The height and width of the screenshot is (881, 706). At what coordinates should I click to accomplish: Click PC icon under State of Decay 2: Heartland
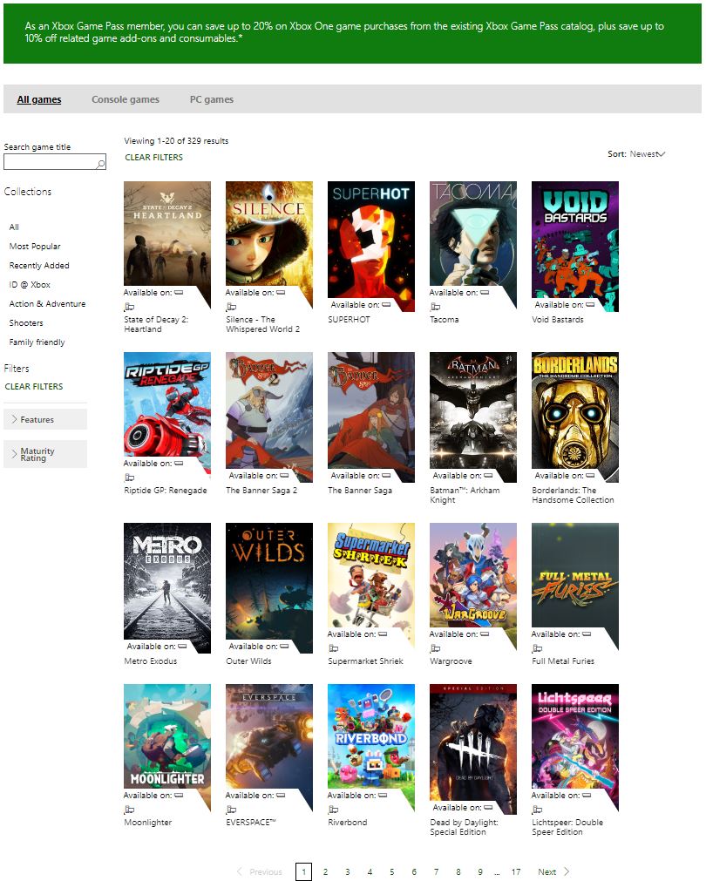(129, 307)
